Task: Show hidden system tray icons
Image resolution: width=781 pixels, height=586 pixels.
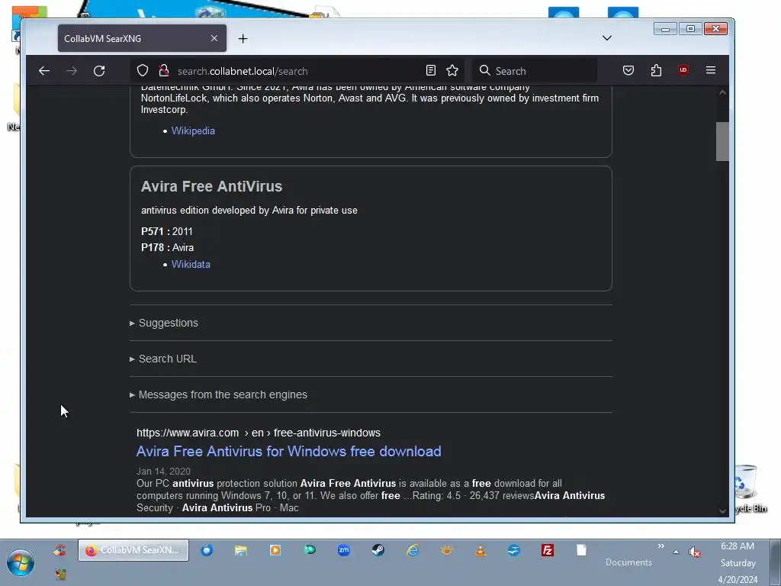Action: pyautogui.click(x=676, y=552)
